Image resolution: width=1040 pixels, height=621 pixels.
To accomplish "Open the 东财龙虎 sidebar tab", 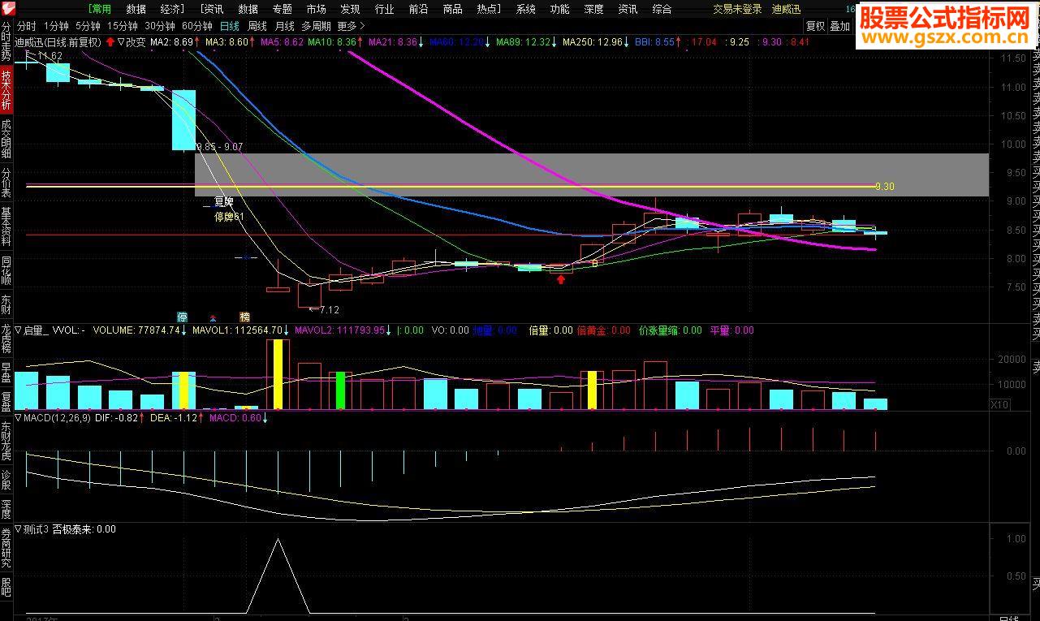I will click(x=6, y=441).
